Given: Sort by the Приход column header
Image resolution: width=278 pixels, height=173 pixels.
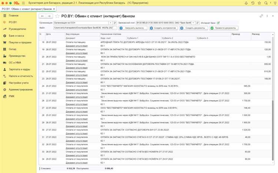Looking at the screenshot, I should [x=235, y=34].
